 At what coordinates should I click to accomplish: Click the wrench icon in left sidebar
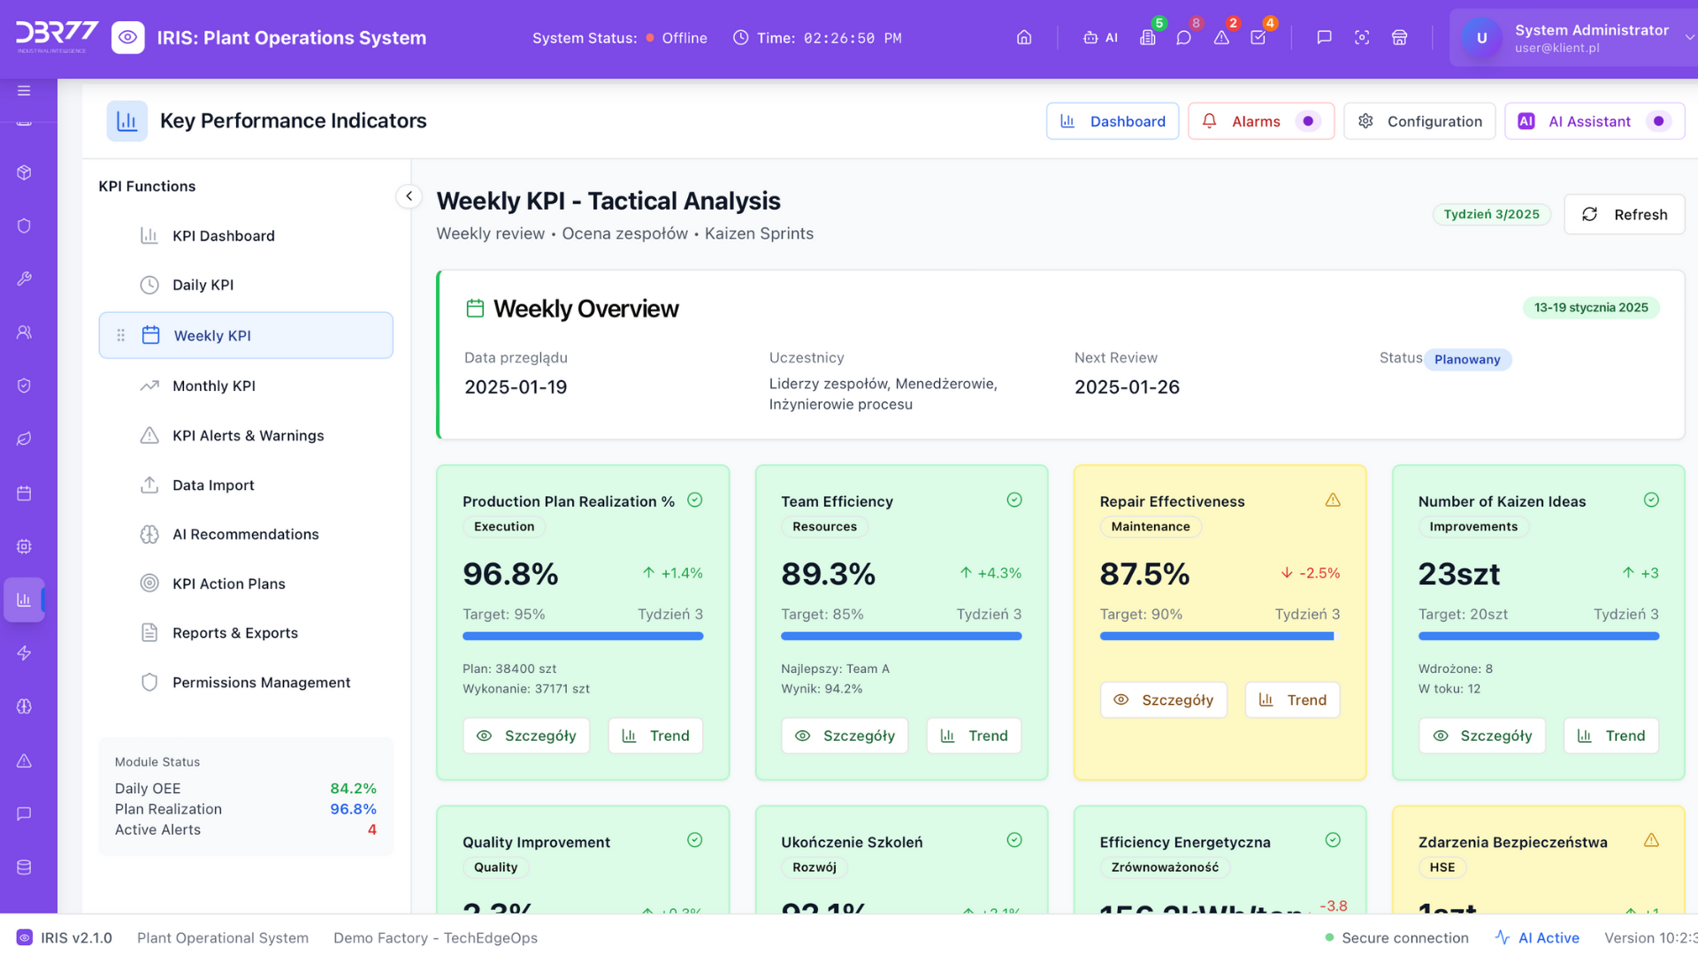[x=24, y=279]
